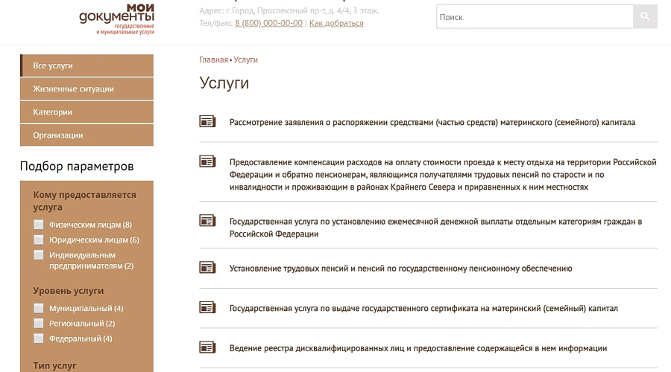The height and width of the screenshot is (372, 671).
Task: Open выдаче государственного сертификата на материнский капитал
Action: click(423, 308)
